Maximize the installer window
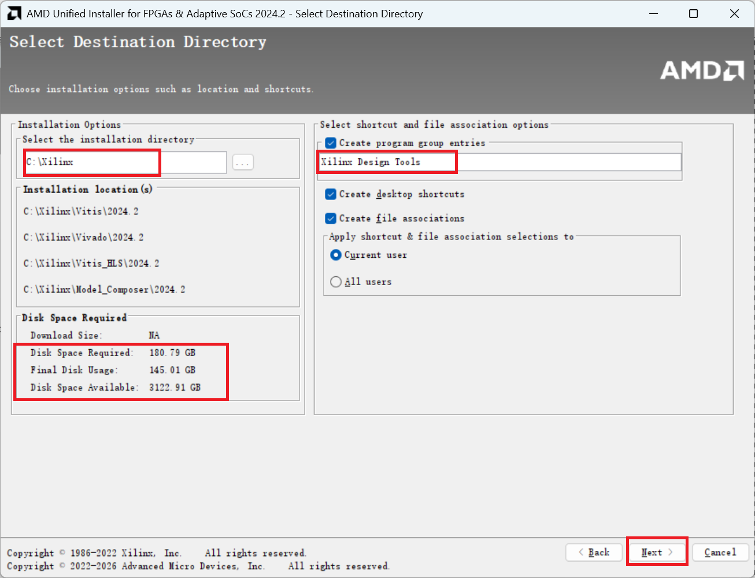Image resolution: width=755 pixels, height=578 pixels. coord(694,14)
